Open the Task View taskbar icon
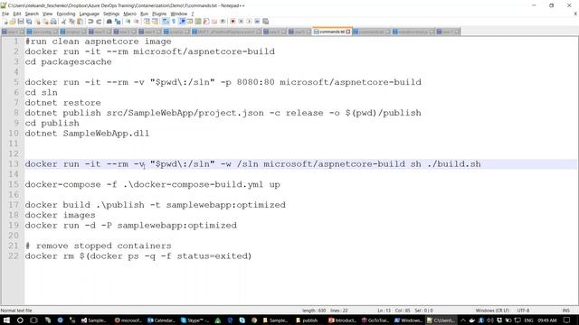Image resolution: width=579 pixels, height=325 pixels. [x=33, y=320]
